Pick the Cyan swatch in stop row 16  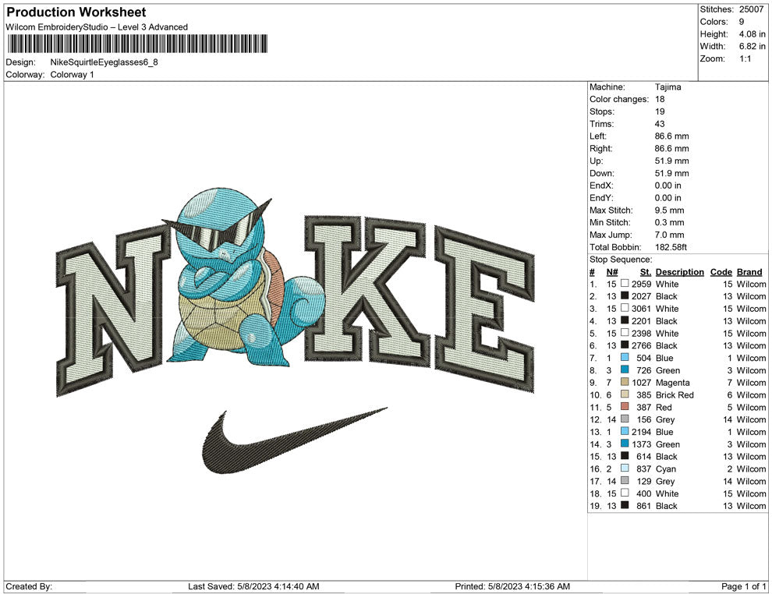point(625,468)
